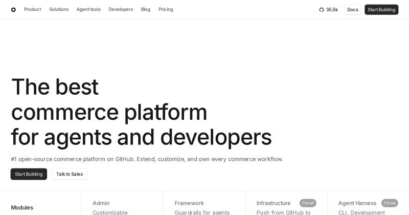409x215 pixels.
Task: Click the Docs button in the header
Action: (353, 10)
